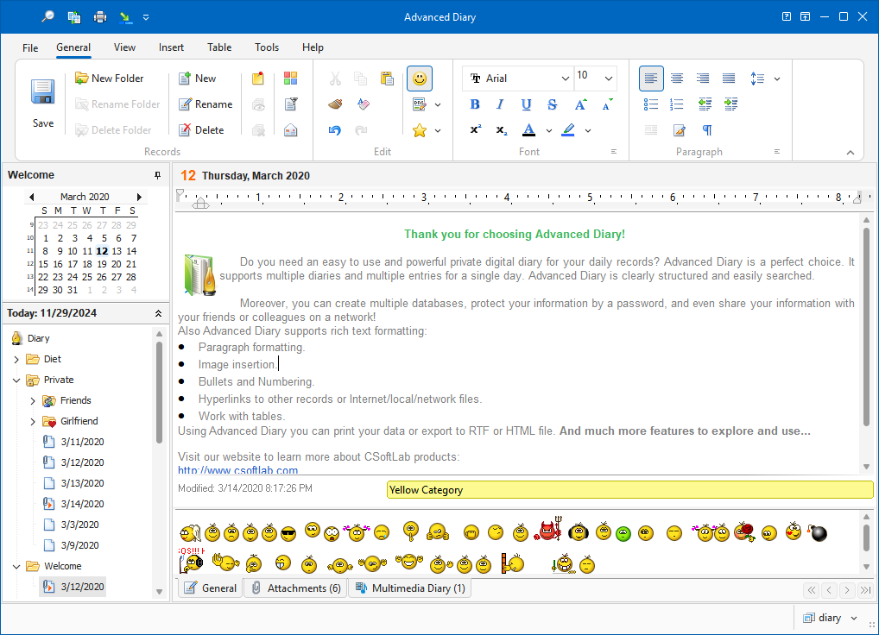Insert the red devil emoticon

(548, 529)
